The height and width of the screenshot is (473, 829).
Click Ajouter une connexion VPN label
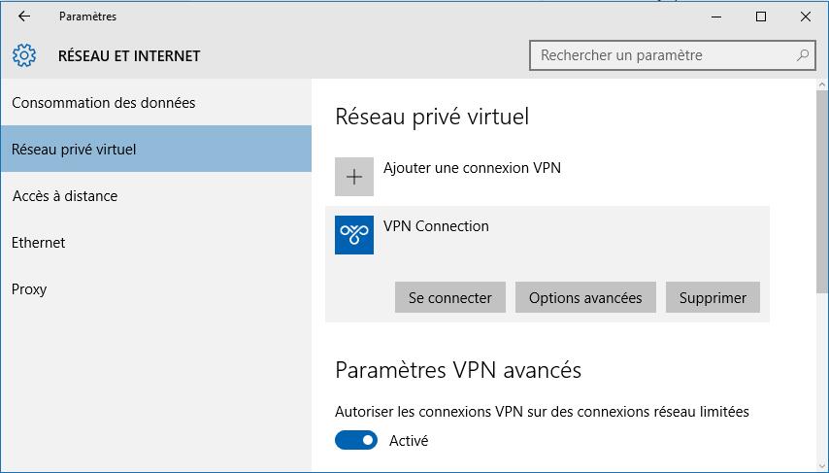point(472,168)
